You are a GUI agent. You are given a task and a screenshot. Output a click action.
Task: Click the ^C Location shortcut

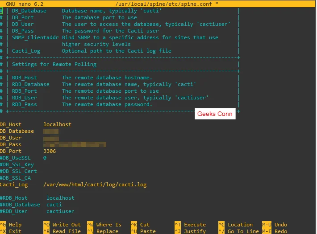pyautogui.click(x=236, y=225)
